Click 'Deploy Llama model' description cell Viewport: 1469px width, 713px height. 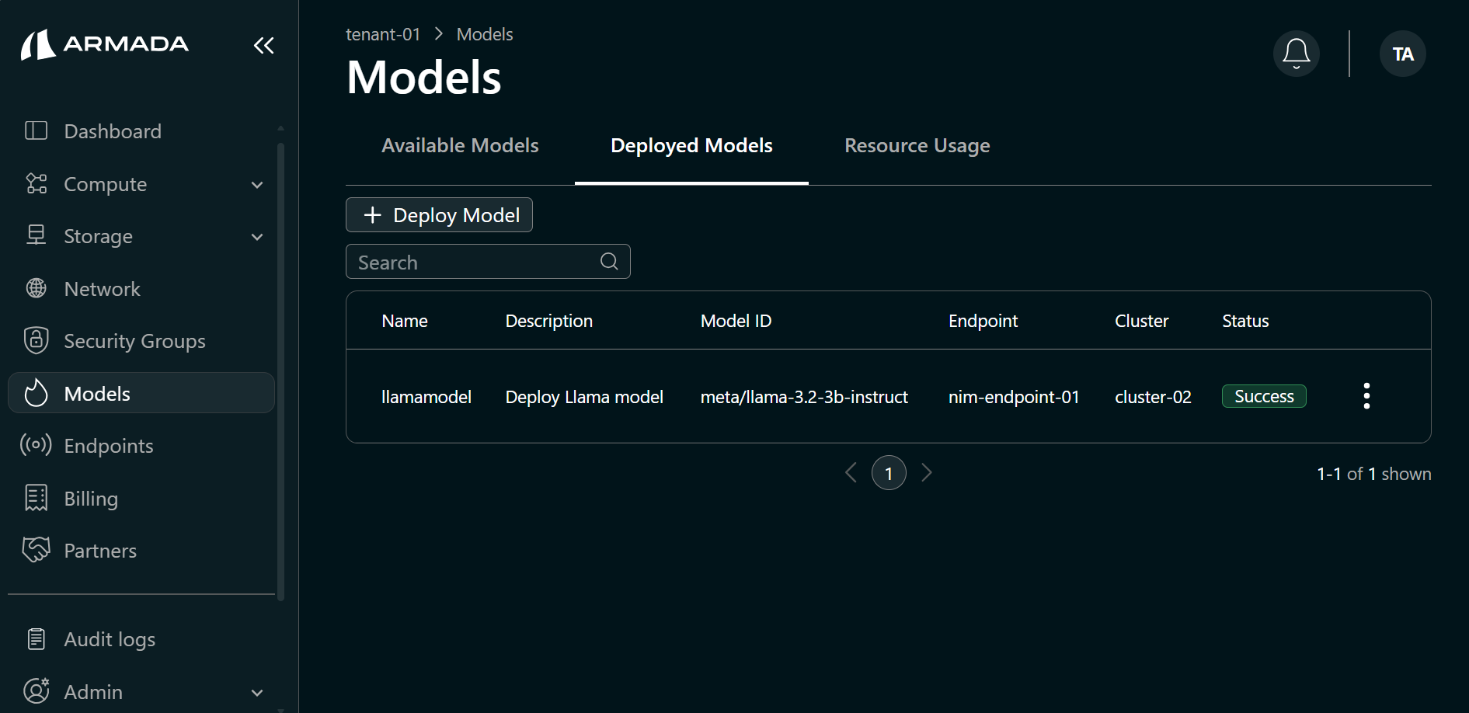(584, 397)
